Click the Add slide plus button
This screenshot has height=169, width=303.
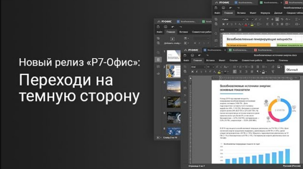click(x=172, y=39)
